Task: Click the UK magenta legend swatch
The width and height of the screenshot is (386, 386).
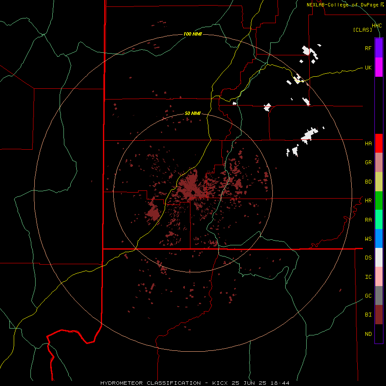Action: (379, 67)
